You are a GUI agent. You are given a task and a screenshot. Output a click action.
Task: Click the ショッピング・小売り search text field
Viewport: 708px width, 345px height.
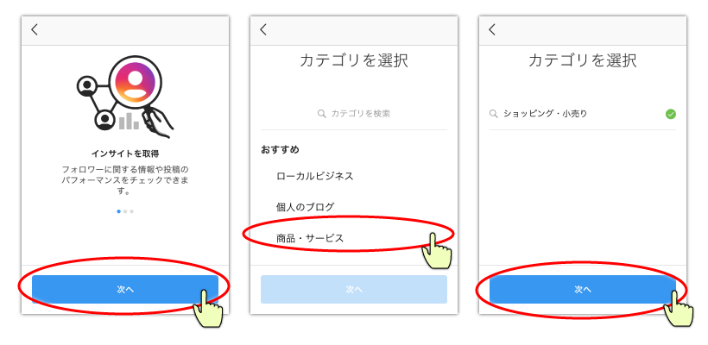tap(583, 114)
